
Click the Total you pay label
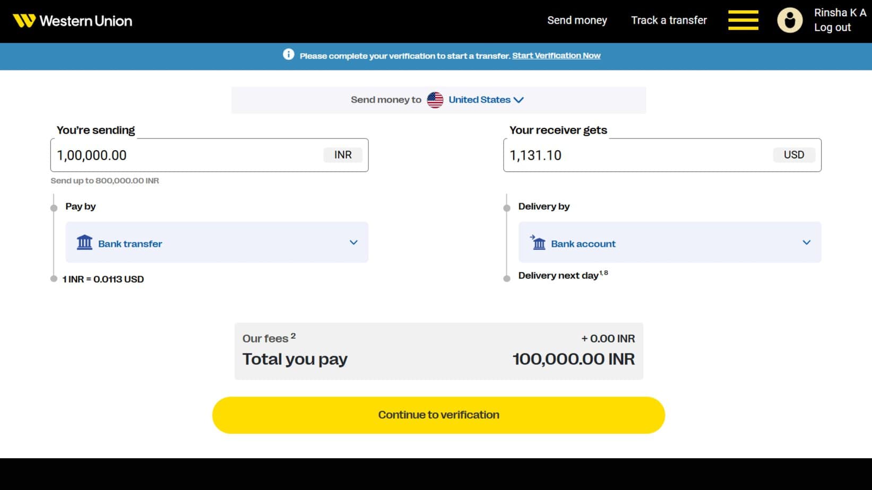pos(295,359)
